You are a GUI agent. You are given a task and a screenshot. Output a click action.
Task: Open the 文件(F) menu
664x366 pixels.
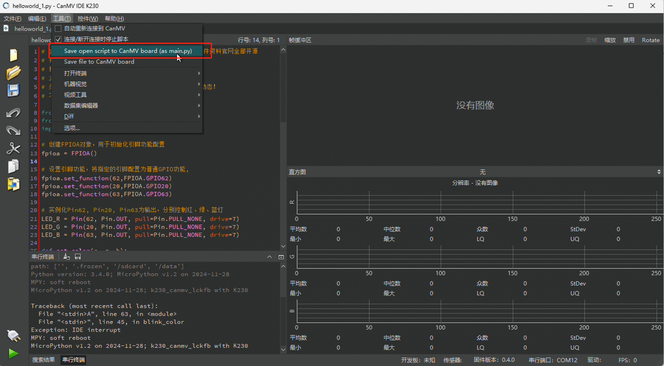coord(12,19)
